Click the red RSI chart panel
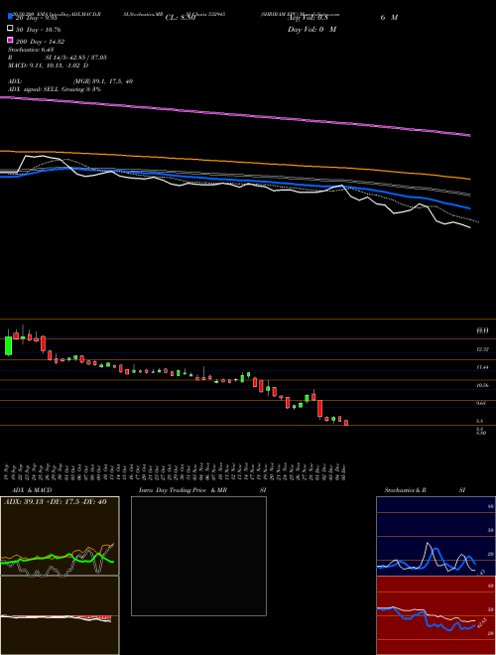The width and height of the screenshot is (496, 655). 435,615
